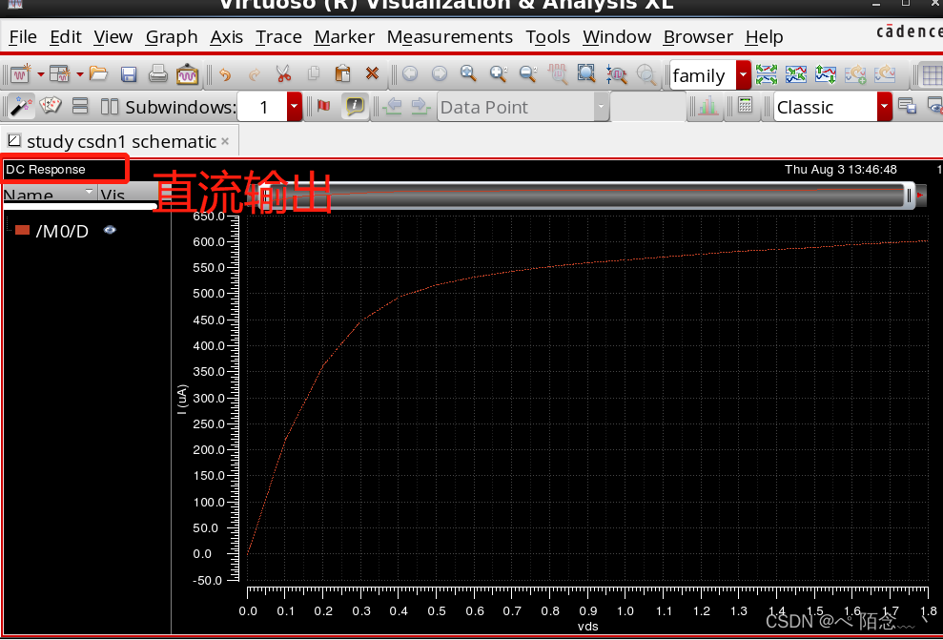This screenshot has height=640, width=943.
Task: Open the Tools menu
Action: (x=548, y=36)
